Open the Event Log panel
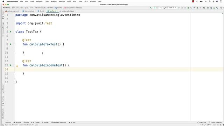Image resolution: width=224 pixels, height=126 pixels. tap(202, 122)
